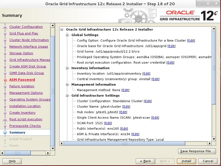Edit the Management method
This screenshot has height=166, width=221.
click(125, 90)
